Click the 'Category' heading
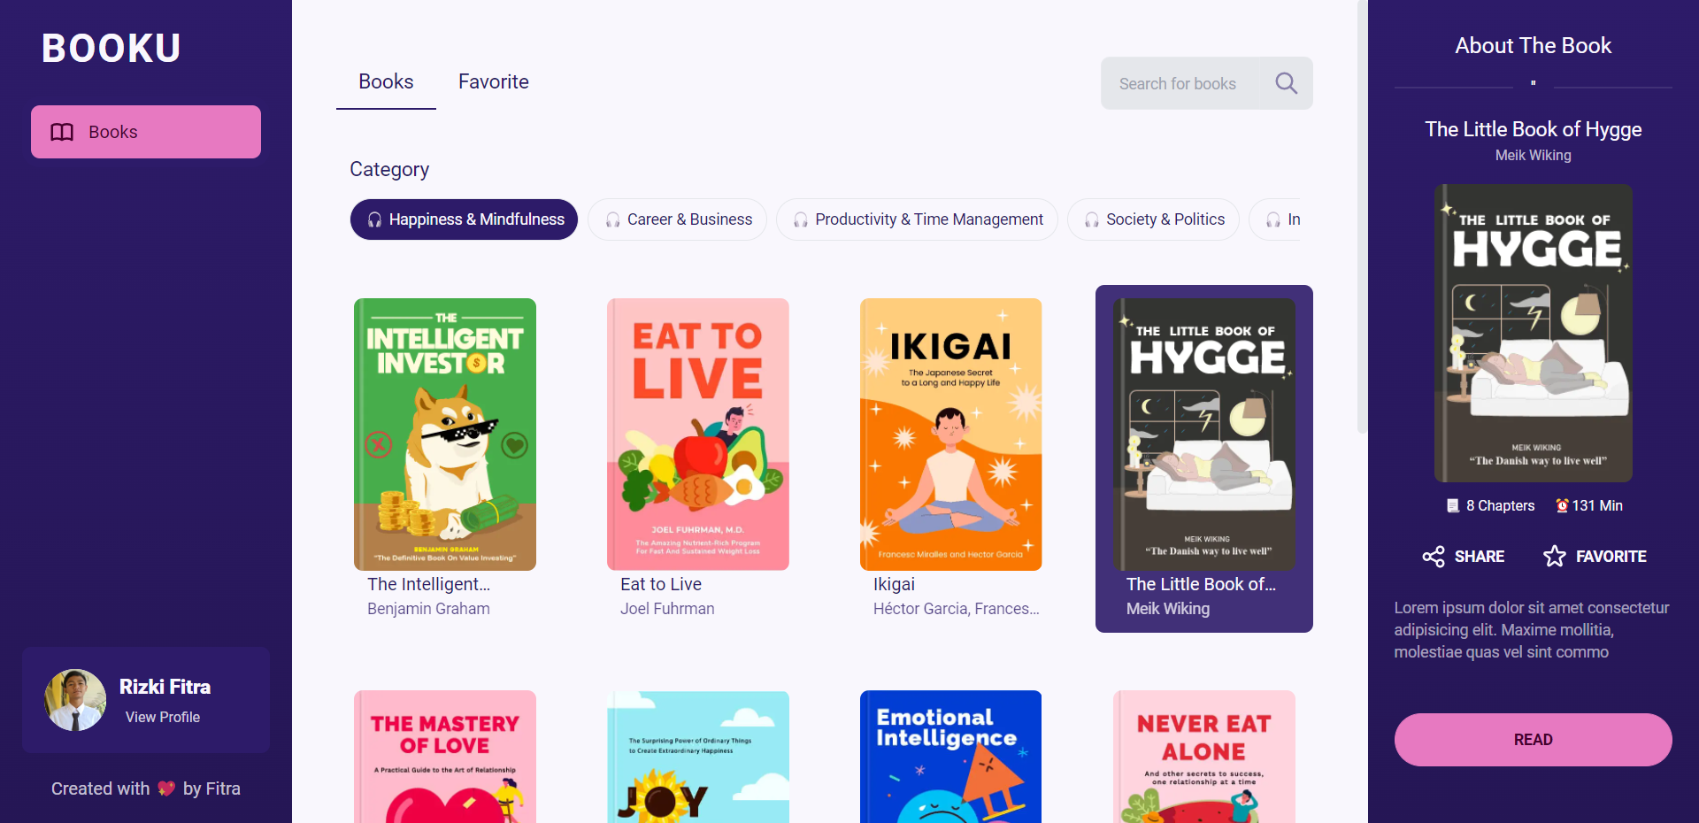The image size is (1699, 823). tap(389, 169)
